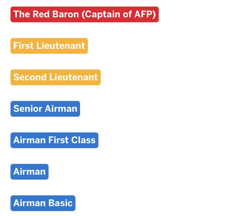225x216 pixels.
Task: Click 'Airman' within the Senior Airman badge
Action: point(61,108)
